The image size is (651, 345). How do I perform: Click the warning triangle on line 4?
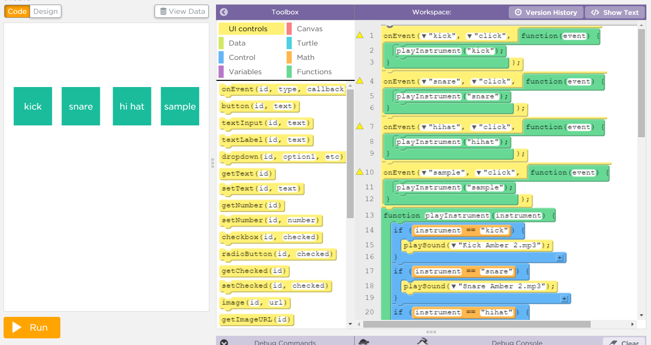tap(360, 81)
